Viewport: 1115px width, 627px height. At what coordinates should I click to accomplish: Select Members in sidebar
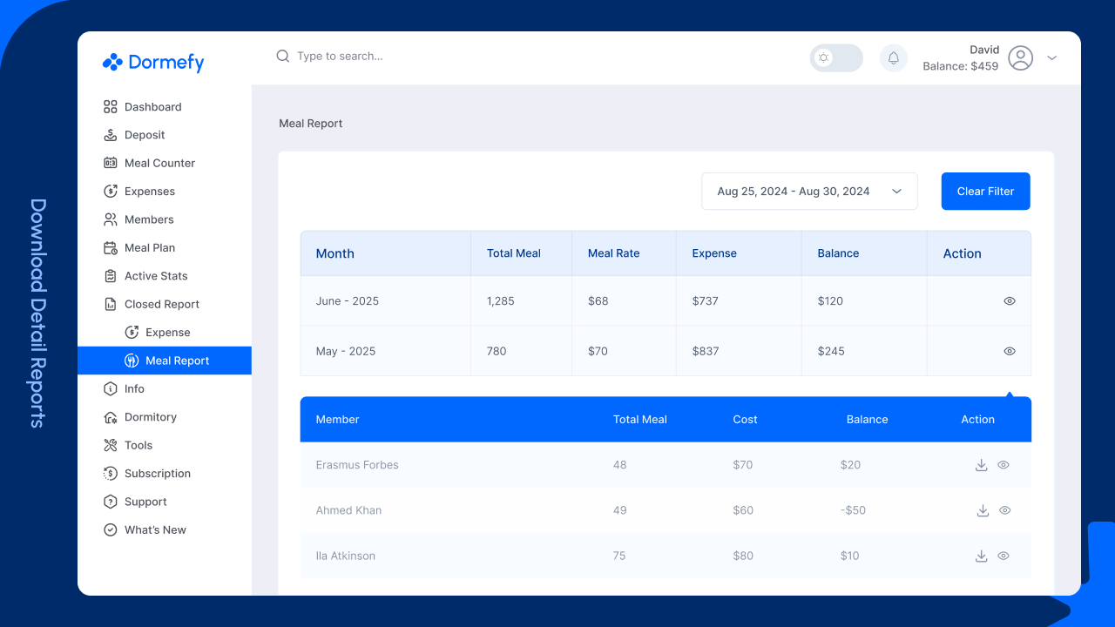point(165,219)
